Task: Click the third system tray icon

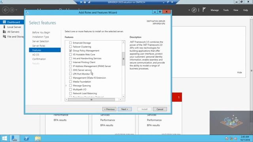Action: coord(236,138)
